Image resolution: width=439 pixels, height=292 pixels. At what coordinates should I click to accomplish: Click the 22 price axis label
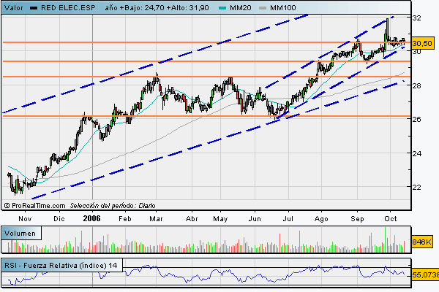(x=416, y=187)
